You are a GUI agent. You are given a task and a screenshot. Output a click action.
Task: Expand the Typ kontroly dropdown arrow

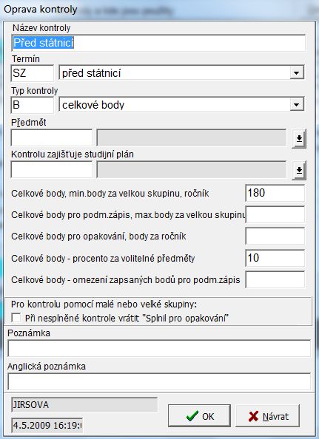click(x=297, y=105)
